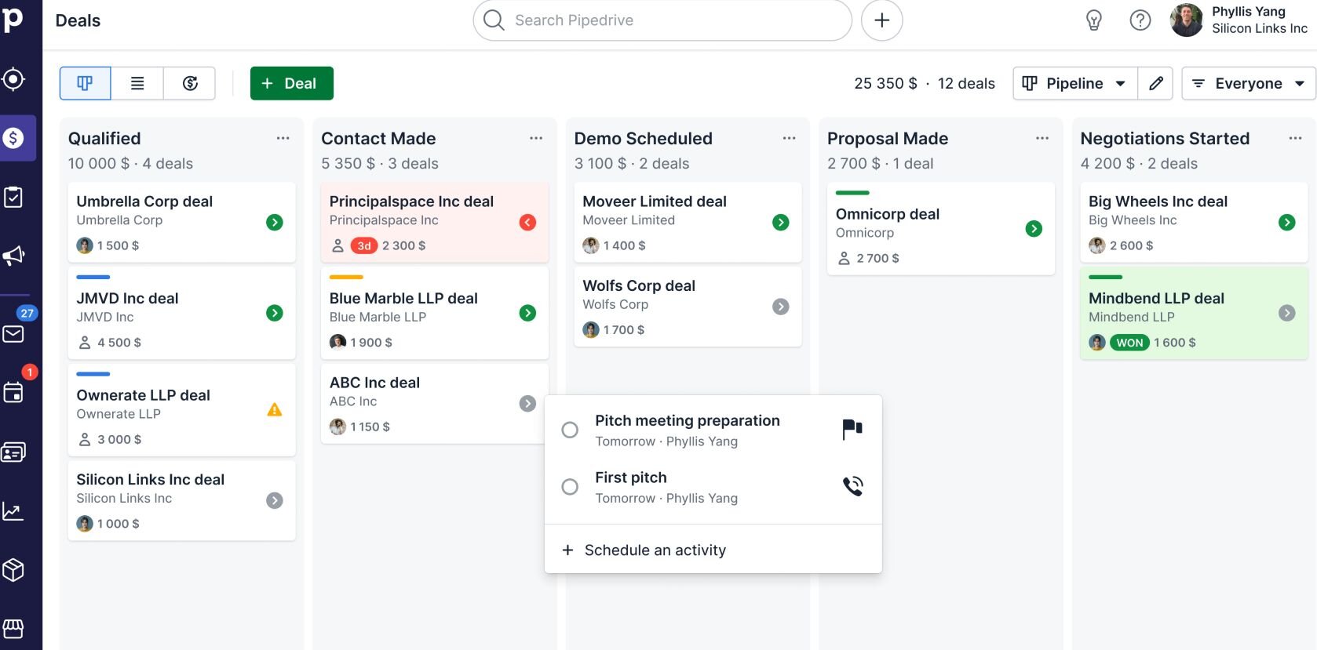Screen dimensions: 1317x650
Task: Click flag icon for Pitch meeting preparation
Action: (852, 430)
